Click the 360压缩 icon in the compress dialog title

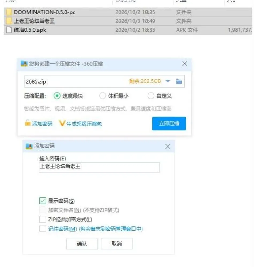pos(24,64)
